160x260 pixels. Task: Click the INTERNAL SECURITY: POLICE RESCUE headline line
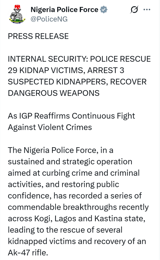coord(79,59)
